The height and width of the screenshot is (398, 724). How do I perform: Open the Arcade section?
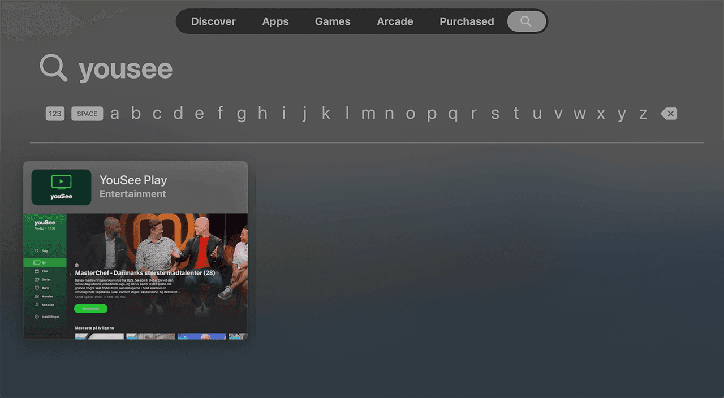point(395,21)
